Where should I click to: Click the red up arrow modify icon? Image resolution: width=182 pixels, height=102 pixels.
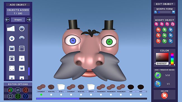(x=158, y=35)
